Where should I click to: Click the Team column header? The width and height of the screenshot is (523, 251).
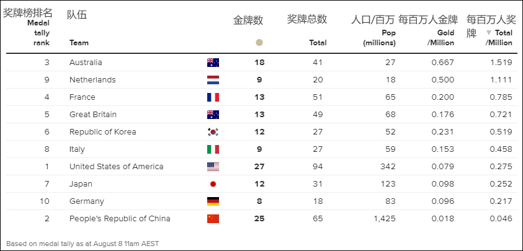pyautogui.click(x=79, y=43)
